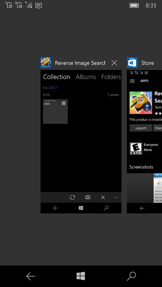Open the Store app bag icon

(132, 63)
